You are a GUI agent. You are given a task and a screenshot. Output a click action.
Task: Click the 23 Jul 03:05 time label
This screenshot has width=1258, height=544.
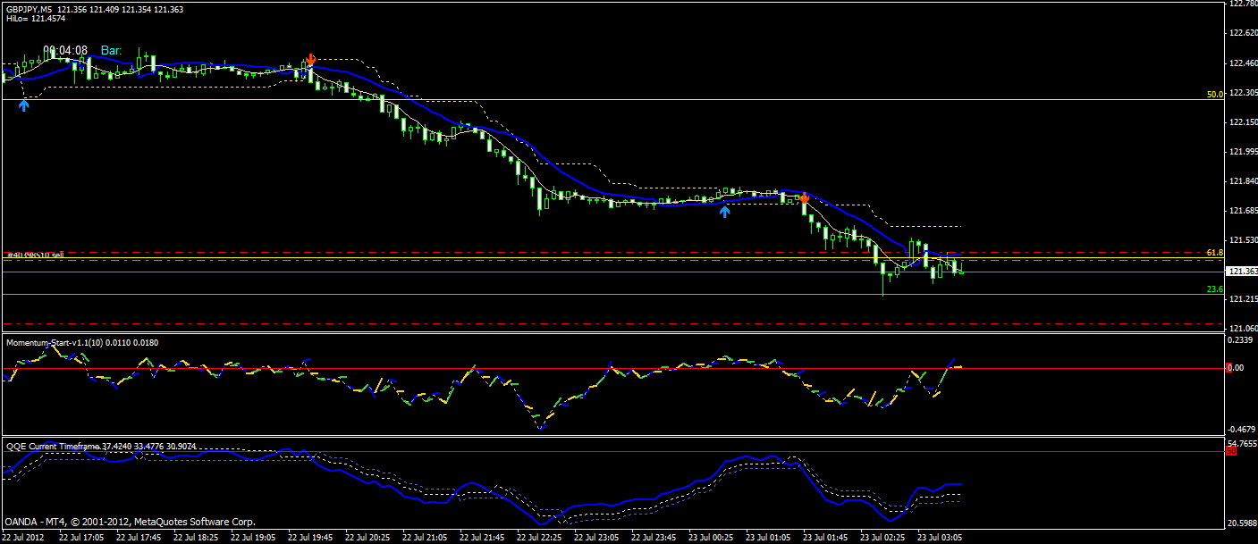point(940,538)
